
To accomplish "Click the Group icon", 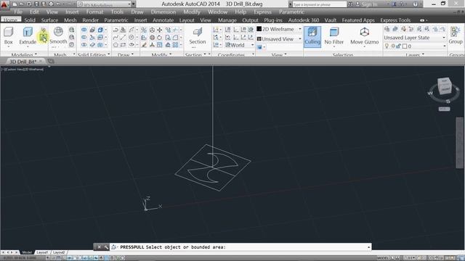I will [x=456, y=36].
